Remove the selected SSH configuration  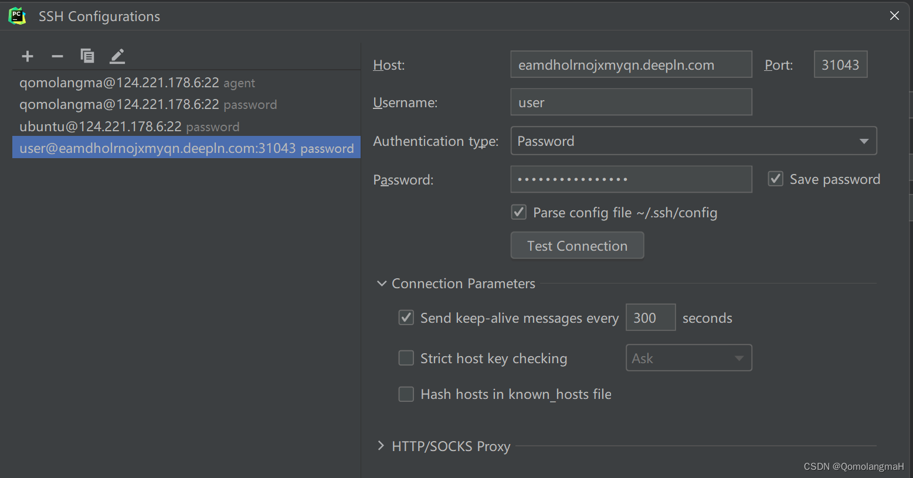pos(57,56)
